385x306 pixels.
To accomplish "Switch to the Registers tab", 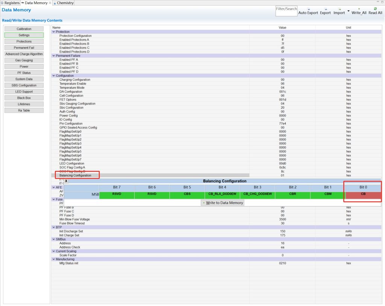I will point(10,3).
